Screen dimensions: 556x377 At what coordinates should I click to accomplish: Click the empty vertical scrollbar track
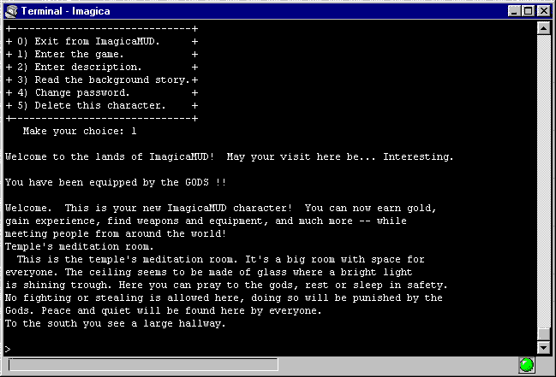click(542, 171)
